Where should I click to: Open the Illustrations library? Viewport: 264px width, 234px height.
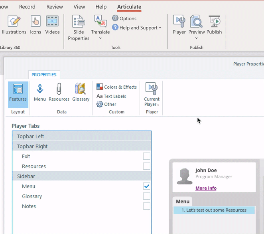tap(14, 25)
